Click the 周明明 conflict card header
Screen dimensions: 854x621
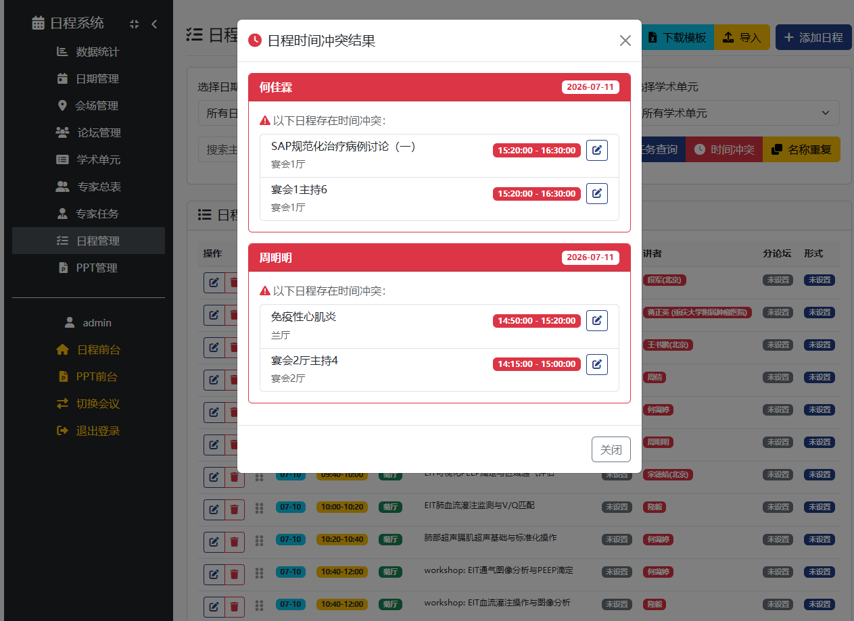point(440,257)
